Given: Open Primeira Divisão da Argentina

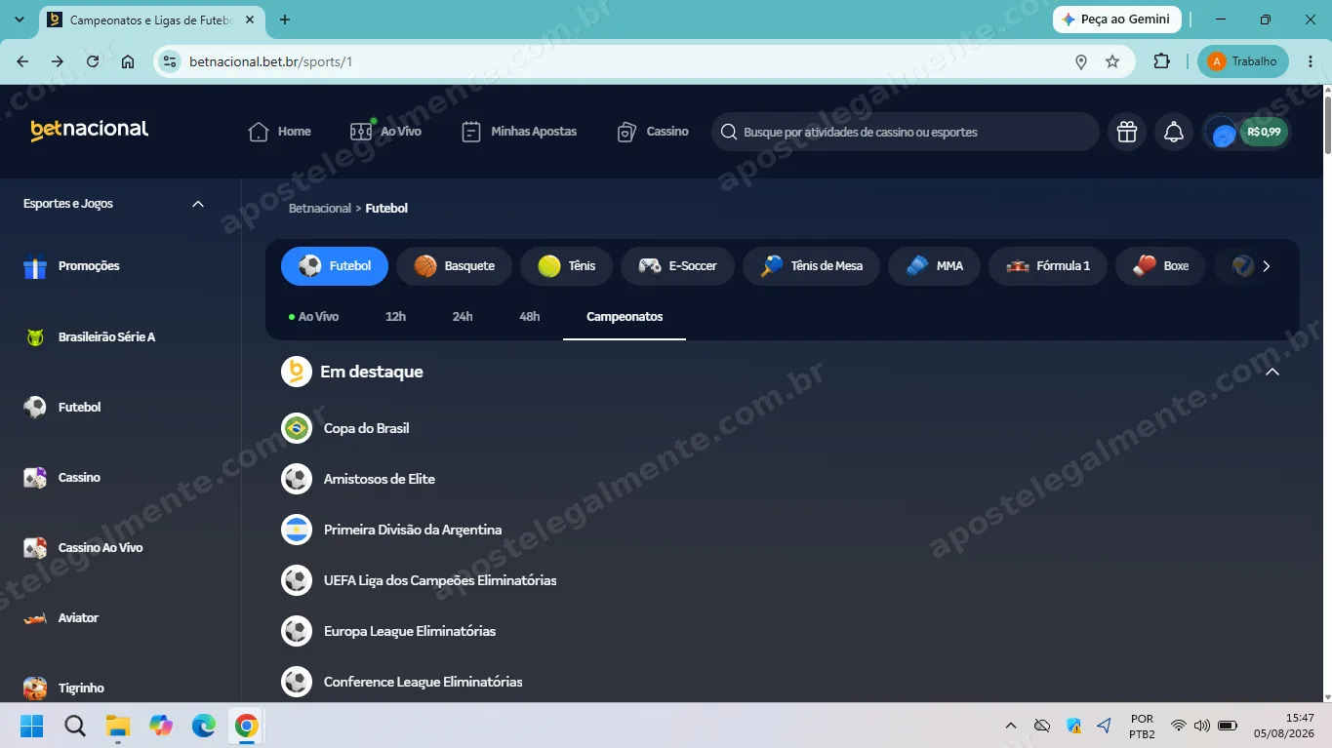Looking at the screenshot, I should pyautogui.click(x=391, y=530).
